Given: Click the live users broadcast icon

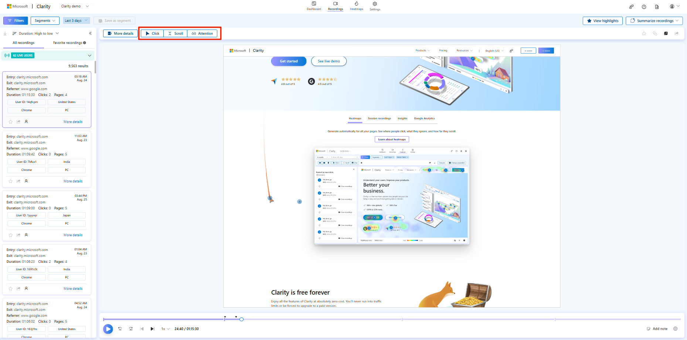Looking at the screenshot, I should [x=7, y=55].
